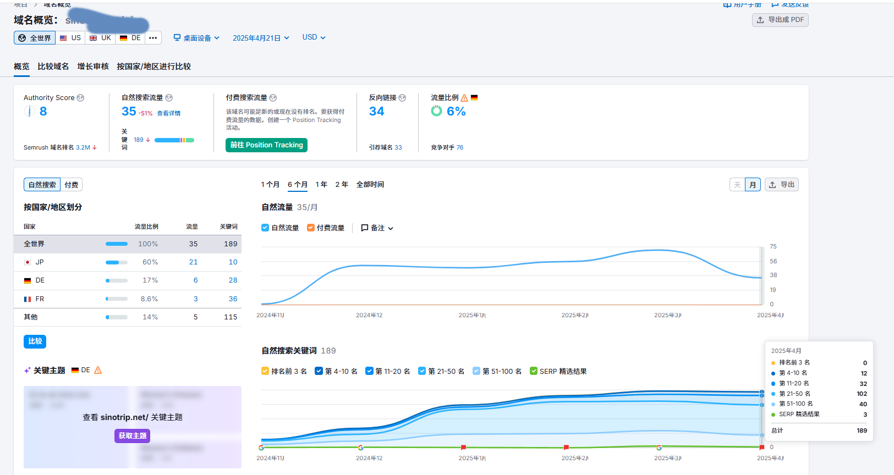
Task: Toggle the 第 11-20 名 checkbox
Action: click(x=369, y=371)
